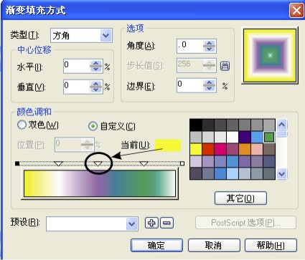Image resolution: width=305 pixels, height=260 pixels.
Task: Click the 取消 cancel button
Action: point(214,245)
